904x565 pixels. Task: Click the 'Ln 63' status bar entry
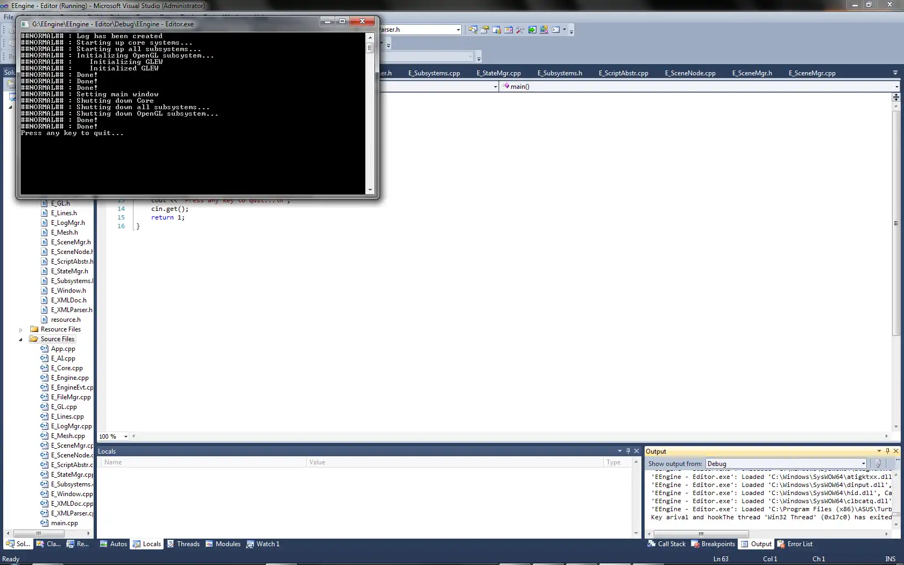click(721, 559)
